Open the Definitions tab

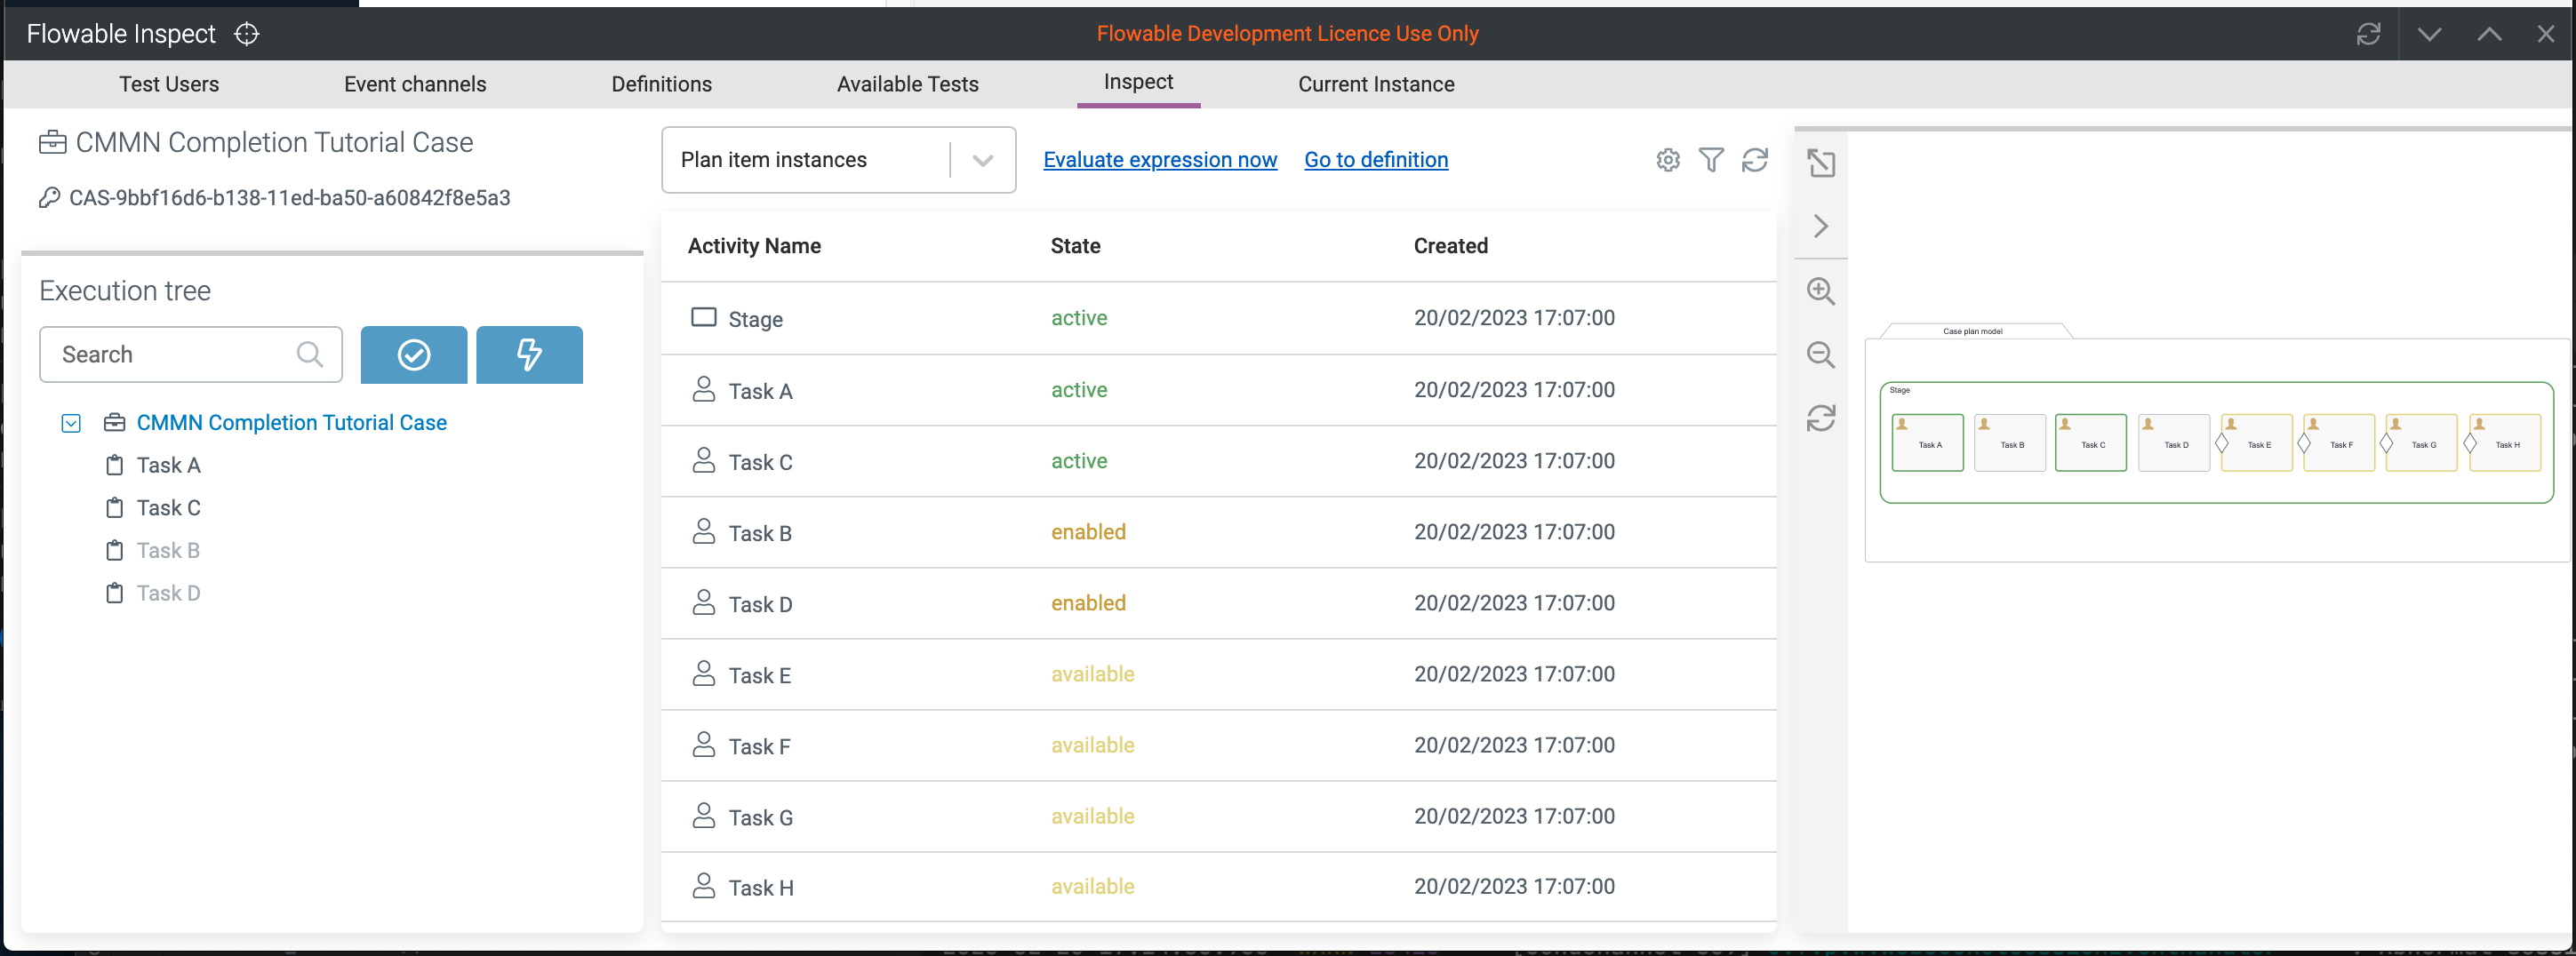661,84
